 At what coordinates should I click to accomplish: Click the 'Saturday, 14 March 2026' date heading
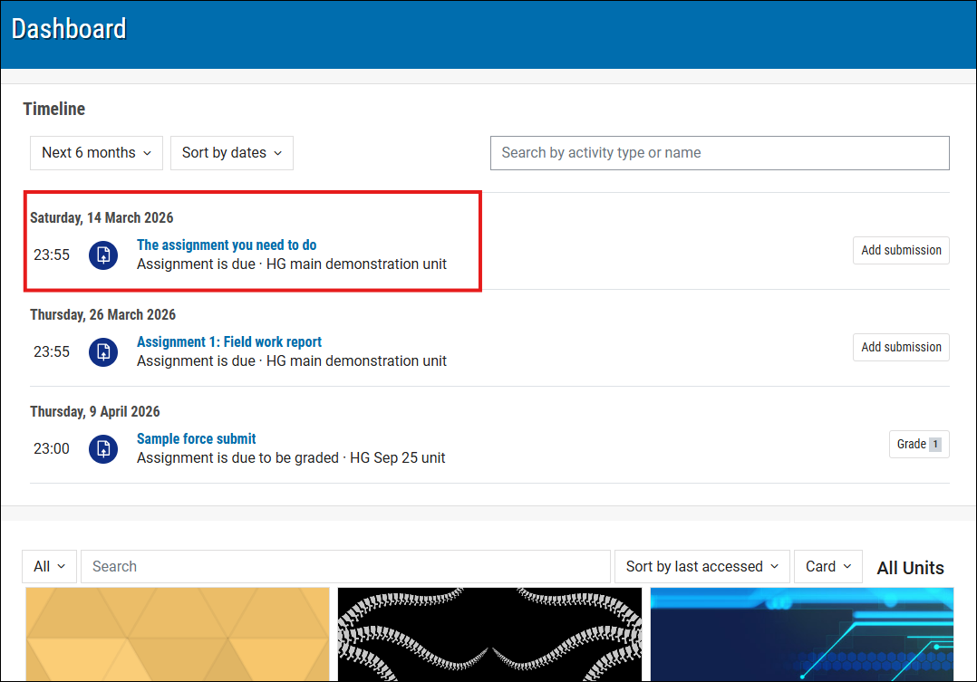102,218
